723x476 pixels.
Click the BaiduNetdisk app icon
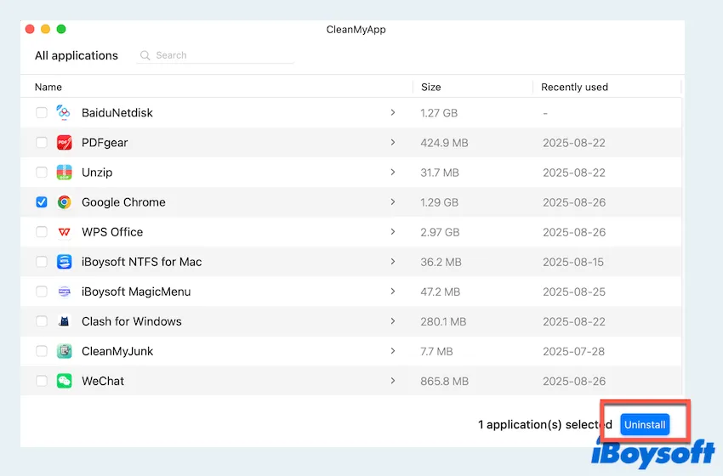point(64,112)
